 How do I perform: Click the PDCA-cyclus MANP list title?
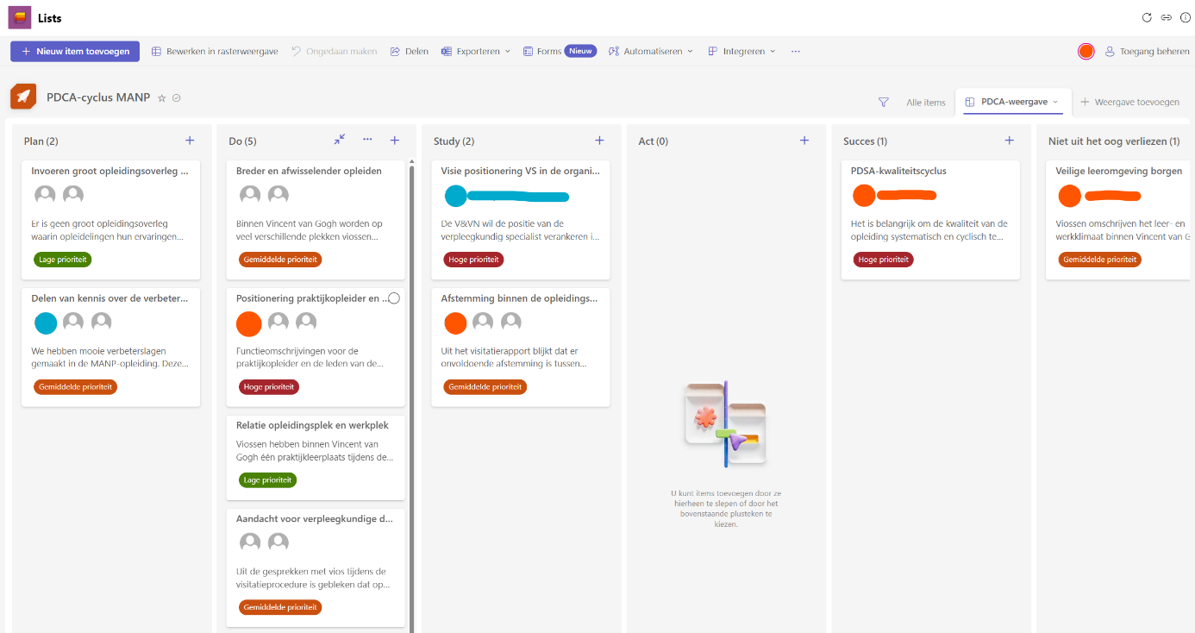coord(98,97)
